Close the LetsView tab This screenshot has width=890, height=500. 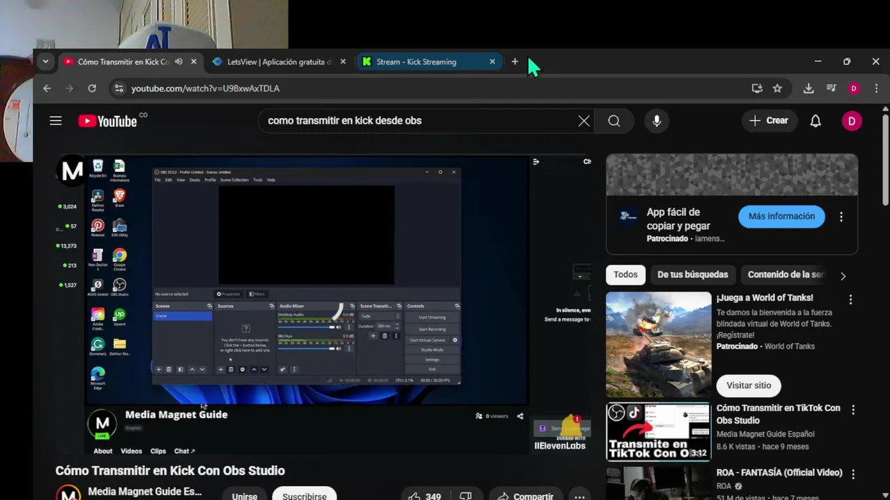(x=343, y=62)
